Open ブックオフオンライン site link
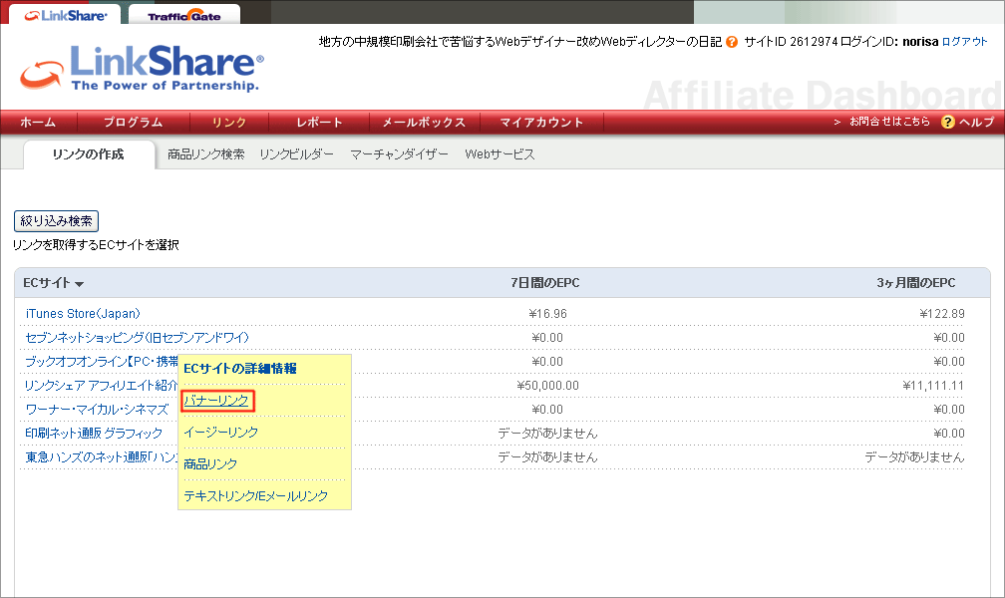The height and width of the screenshot is (598, 1005). pos(102,362)
